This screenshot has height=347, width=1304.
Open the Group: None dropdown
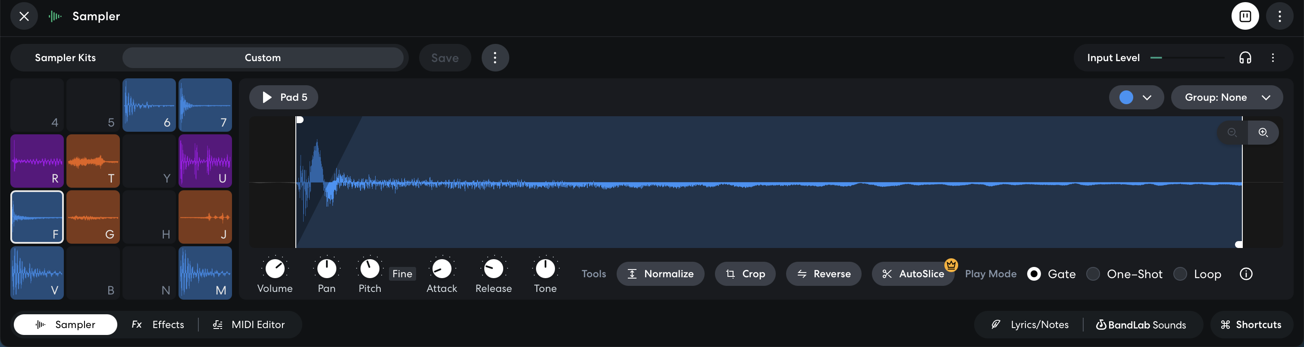coord(1226,97)
